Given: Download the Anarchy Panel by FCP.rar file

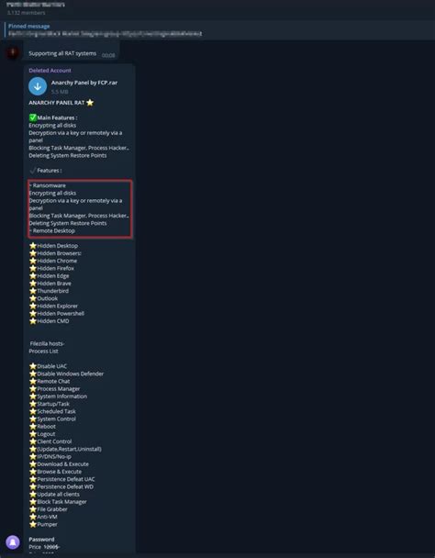Looking at the screenshot, I should coord(38,86).
